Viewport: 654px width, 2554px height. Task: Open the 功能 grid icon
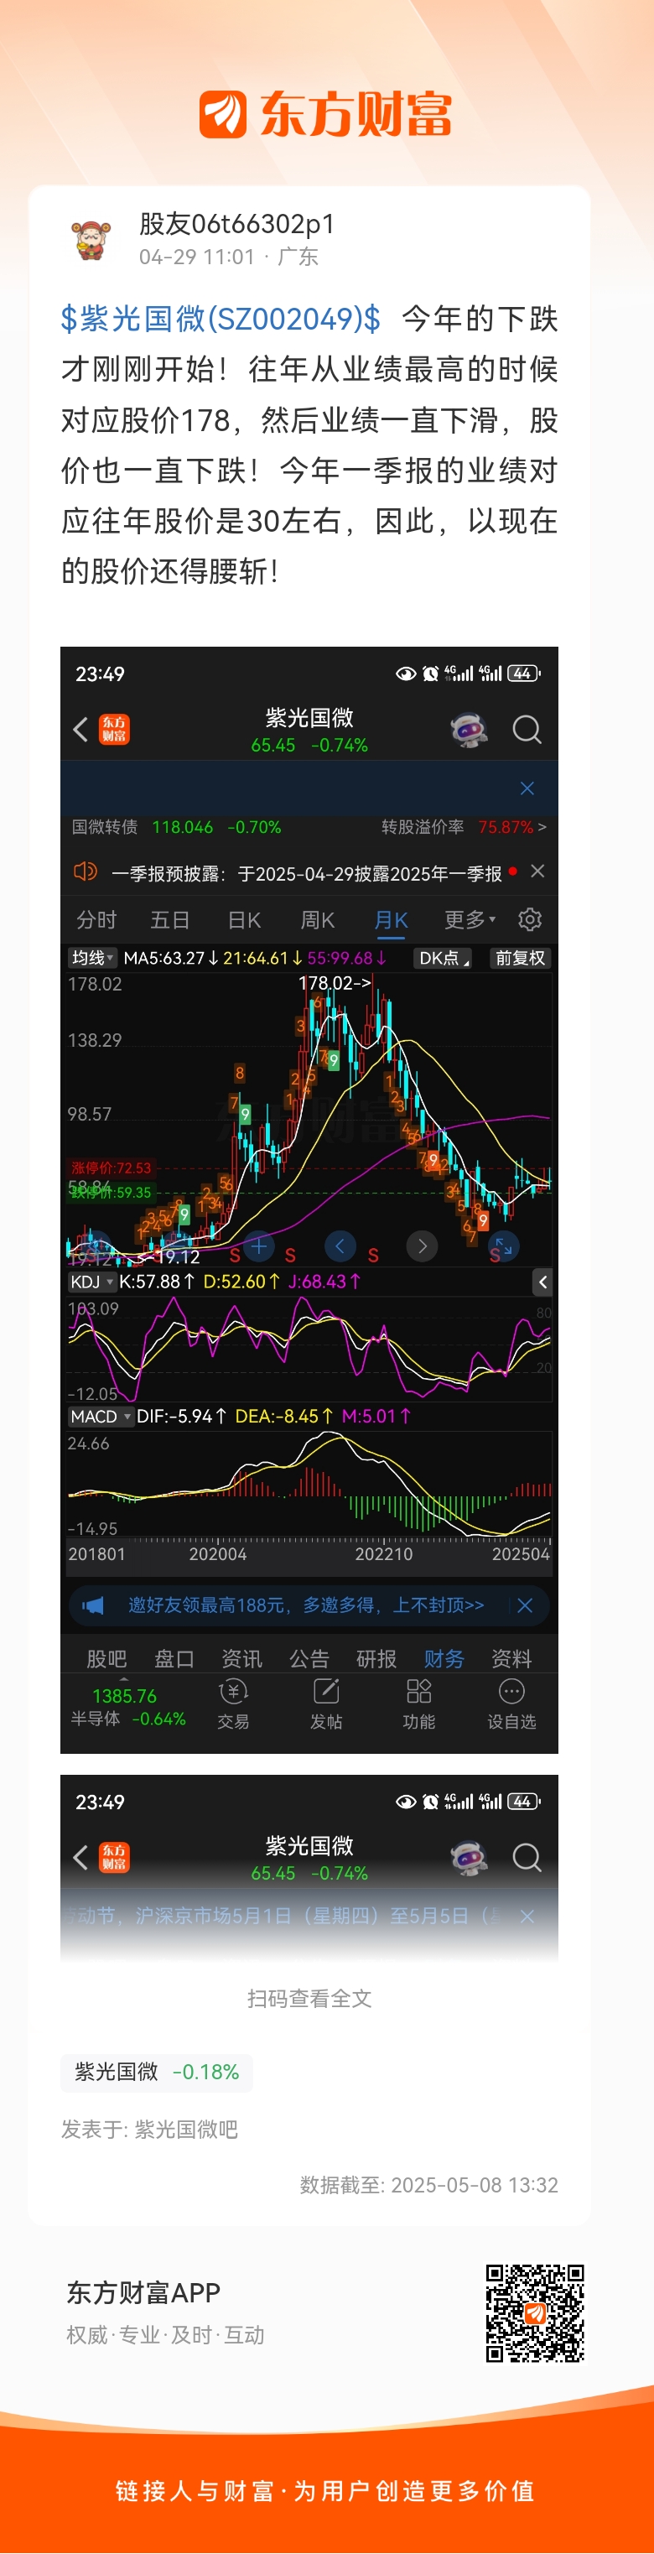[419, 1690]
